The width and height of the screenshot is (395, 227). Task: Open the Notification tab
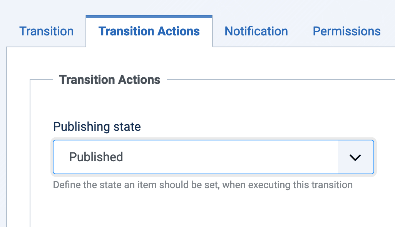tap(256, 31)
